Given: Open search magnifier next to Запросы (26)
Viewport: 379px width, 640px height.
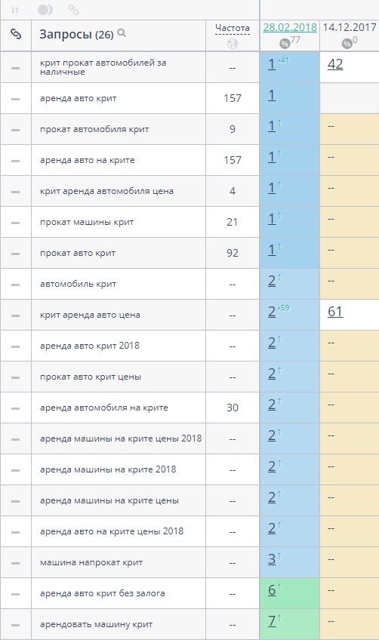Looking at the screenshot, I should 122,33.
